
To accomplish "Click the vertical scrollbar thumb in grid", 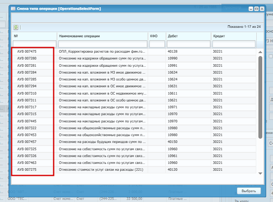I will tap(260, 97).
